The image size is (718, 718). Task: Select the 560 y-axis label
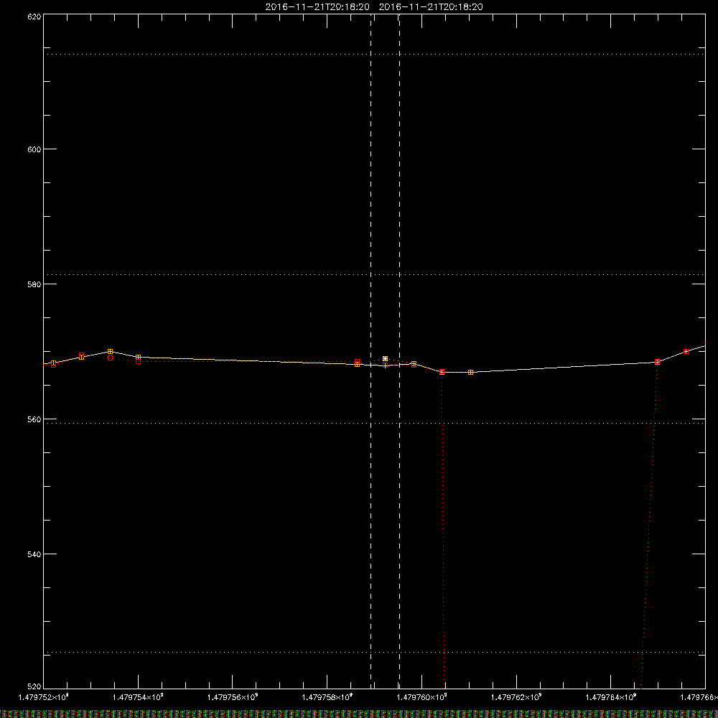pyautogui.click(x=34, y=419)
